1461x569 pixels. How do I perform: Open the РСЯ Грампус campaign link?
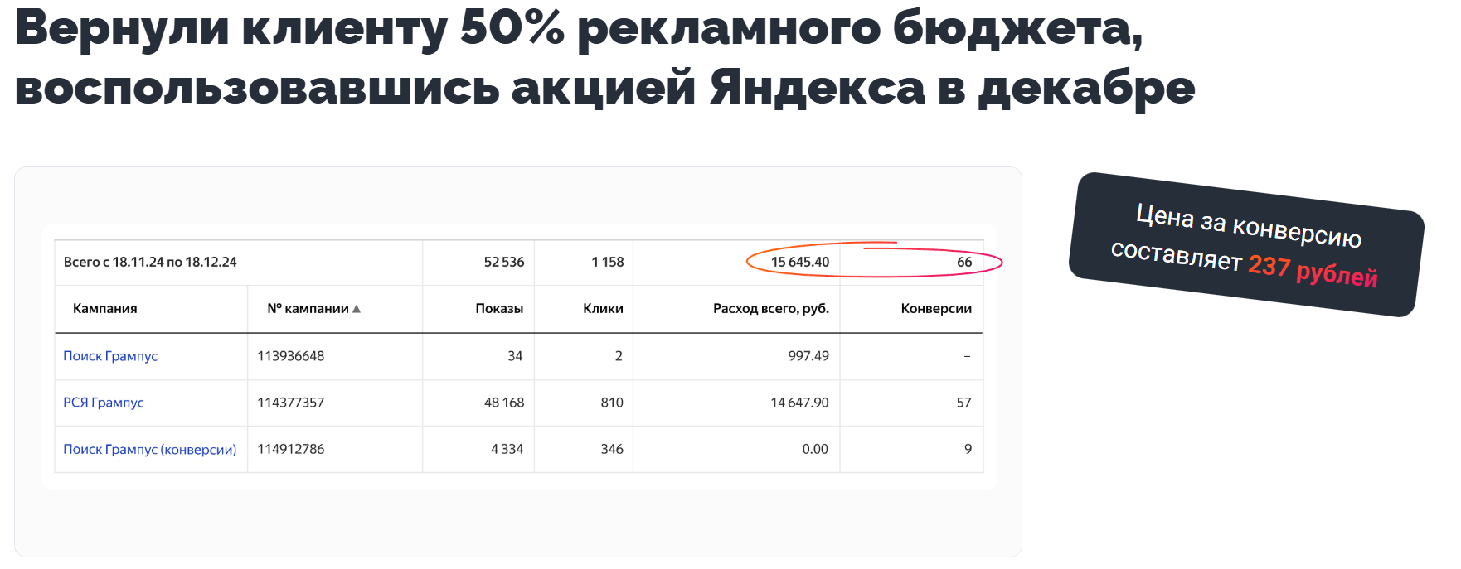104,403
